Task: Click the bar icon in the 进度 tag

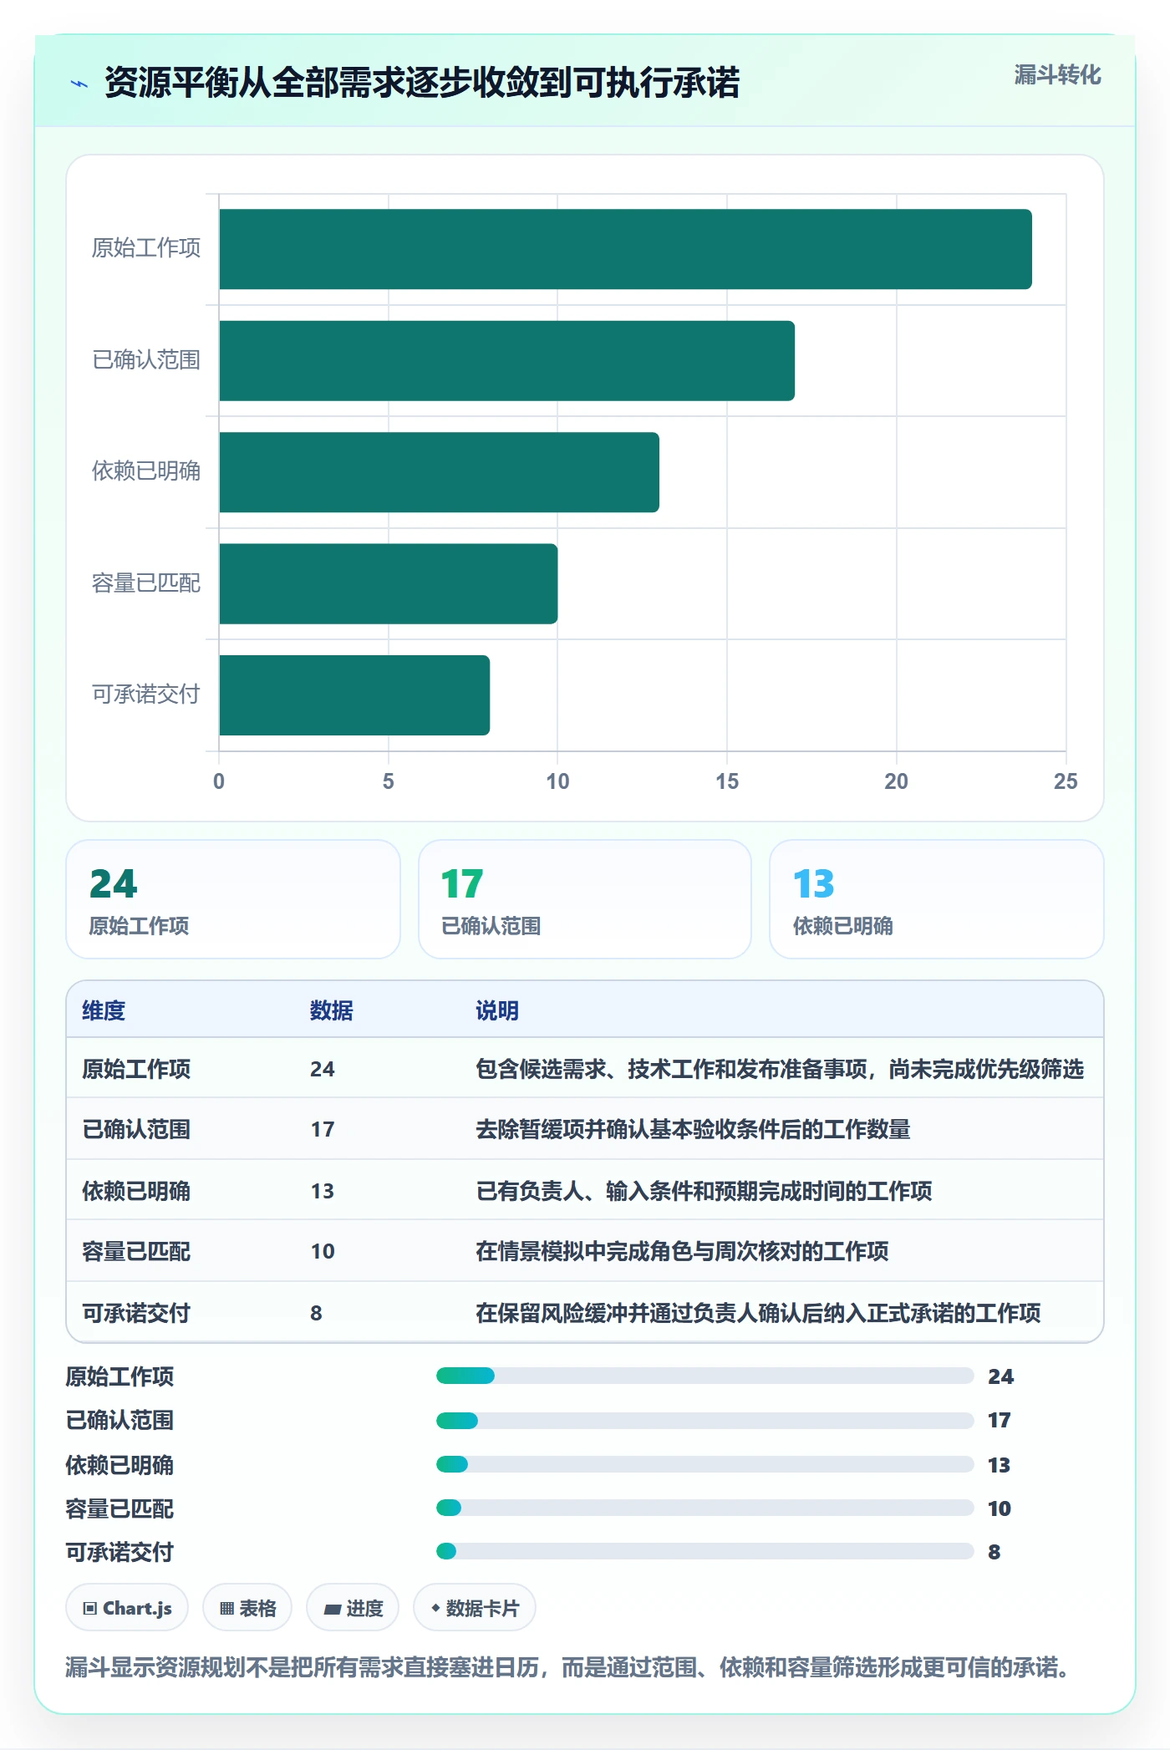Action: (x=332, y=1609)
